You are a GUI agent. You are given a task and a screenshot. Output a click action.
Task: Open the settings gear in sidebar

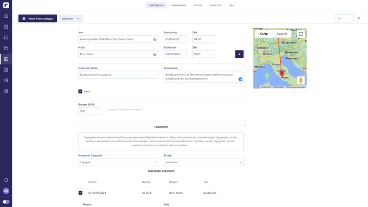[6, 91]
